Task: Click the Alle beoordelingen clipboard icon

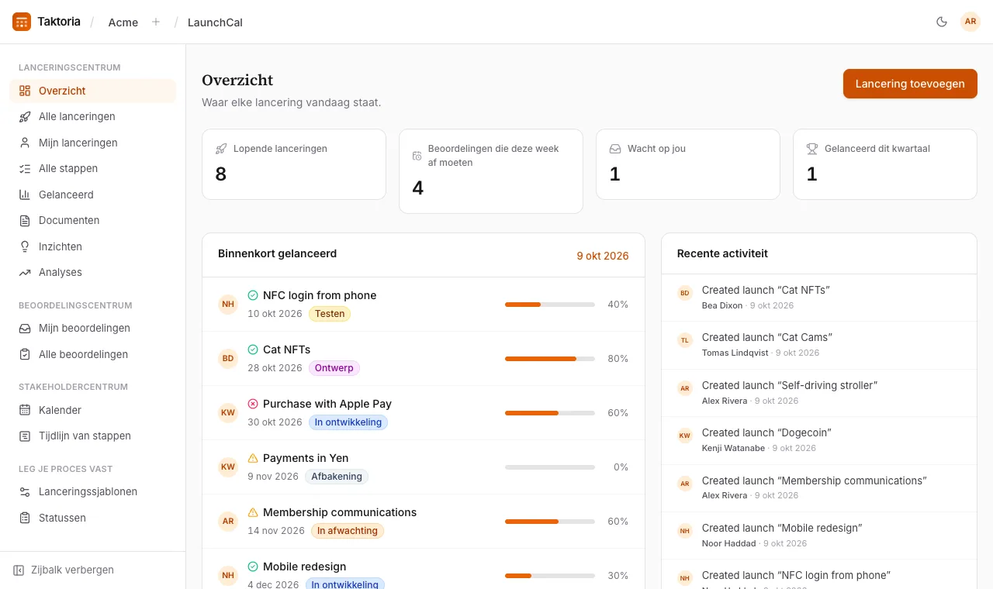Action: tap(25, 354)
